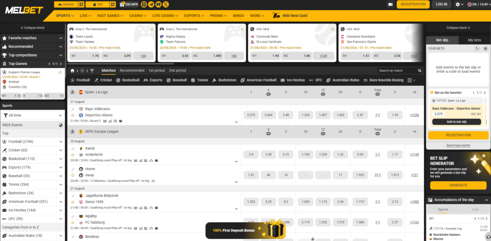Select UFC in the sports filter bar
491x241 pixels.
(x=316, y=80)
